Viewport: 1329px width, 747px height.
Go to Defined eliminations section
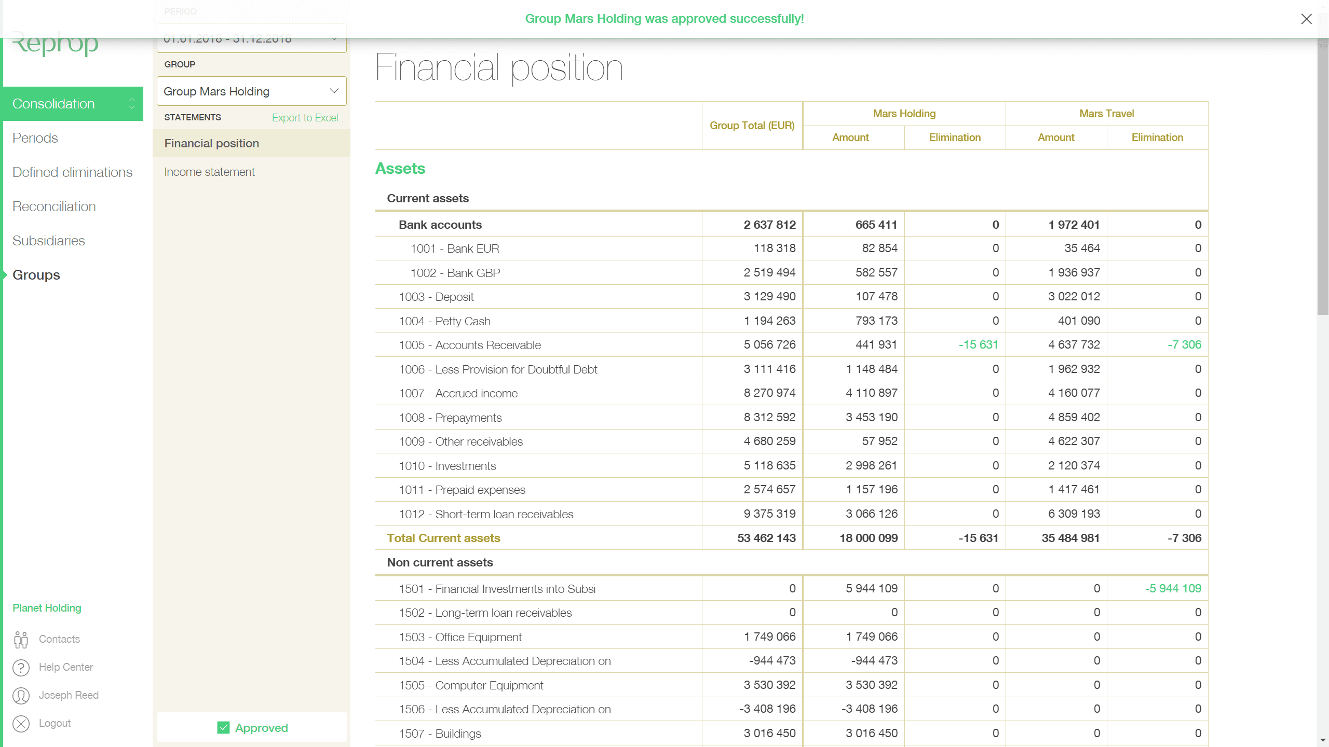pyautogui.click(x=72, y=172)
